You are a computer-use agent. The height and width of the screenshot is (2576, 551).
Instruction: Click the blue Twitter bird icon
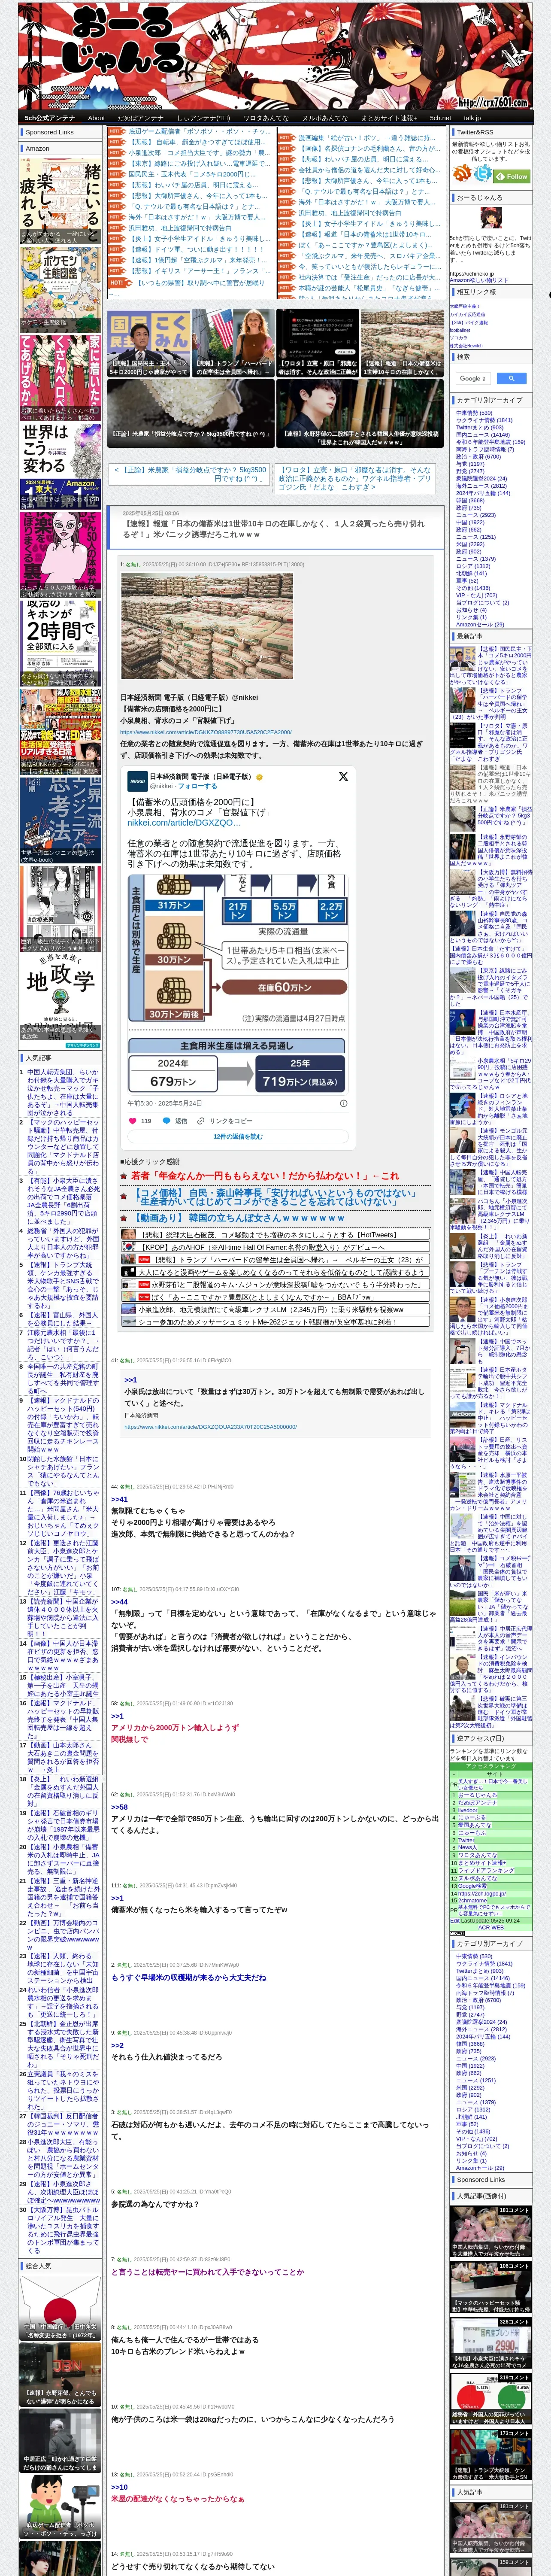(484, 174)
